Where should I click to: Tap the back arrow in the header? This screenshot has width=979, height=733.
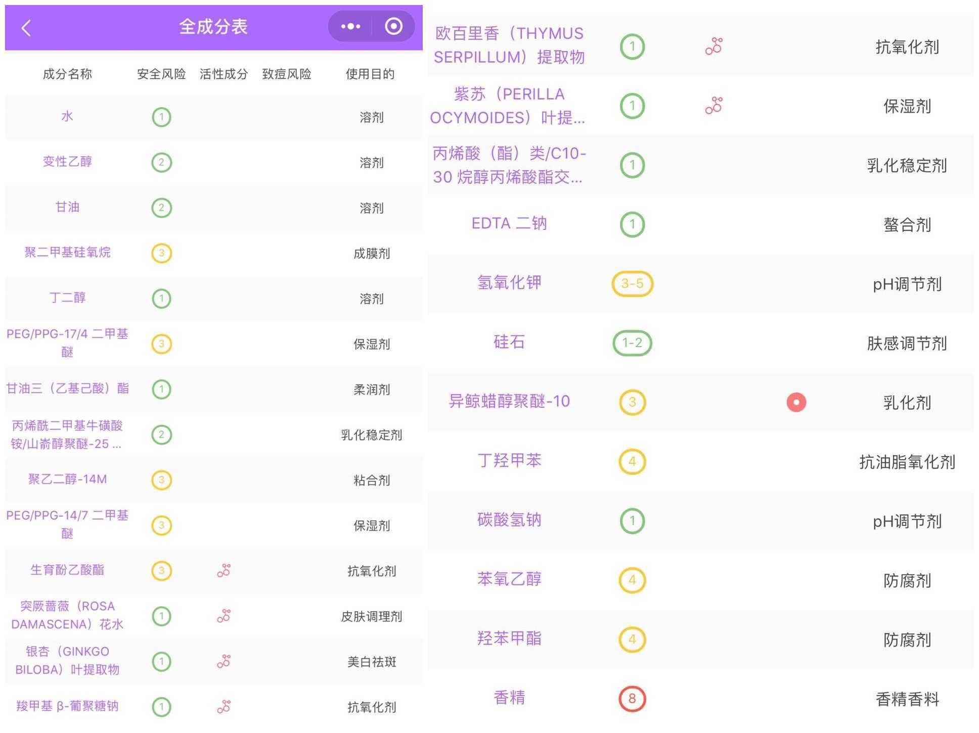26,27
